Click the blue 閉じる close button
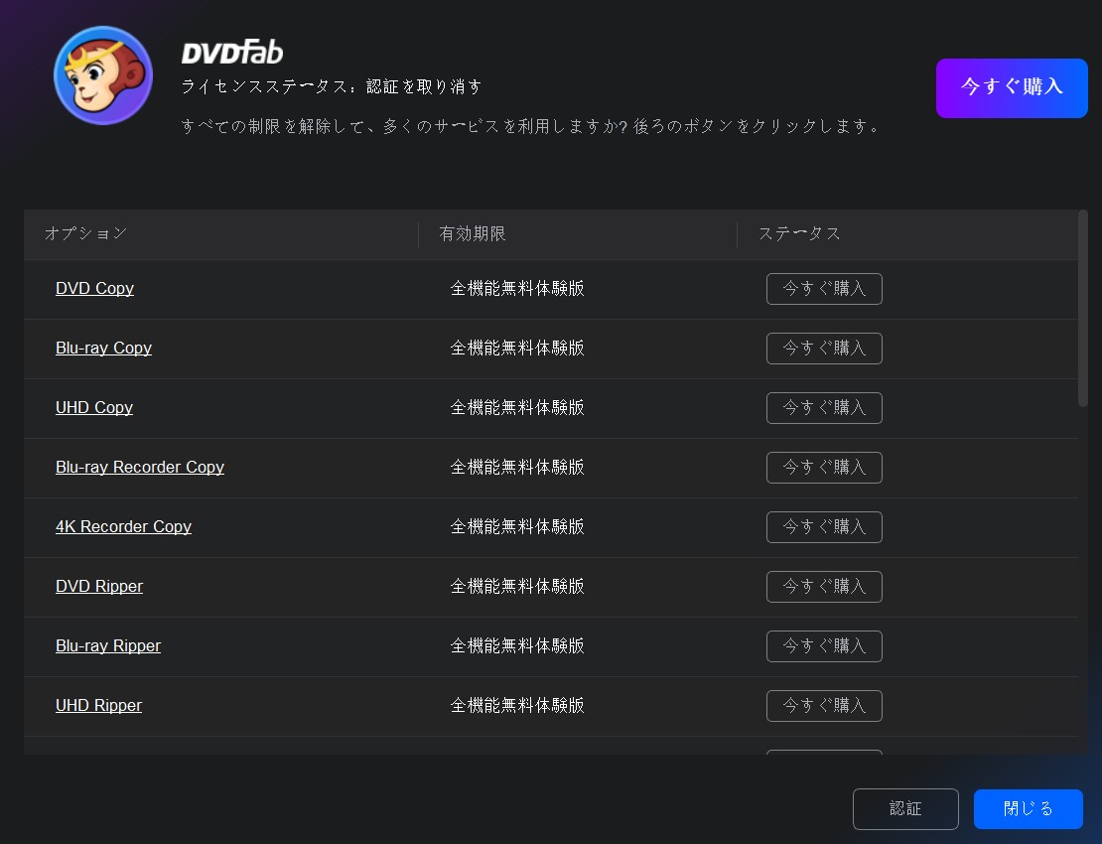 [1029, 809]
